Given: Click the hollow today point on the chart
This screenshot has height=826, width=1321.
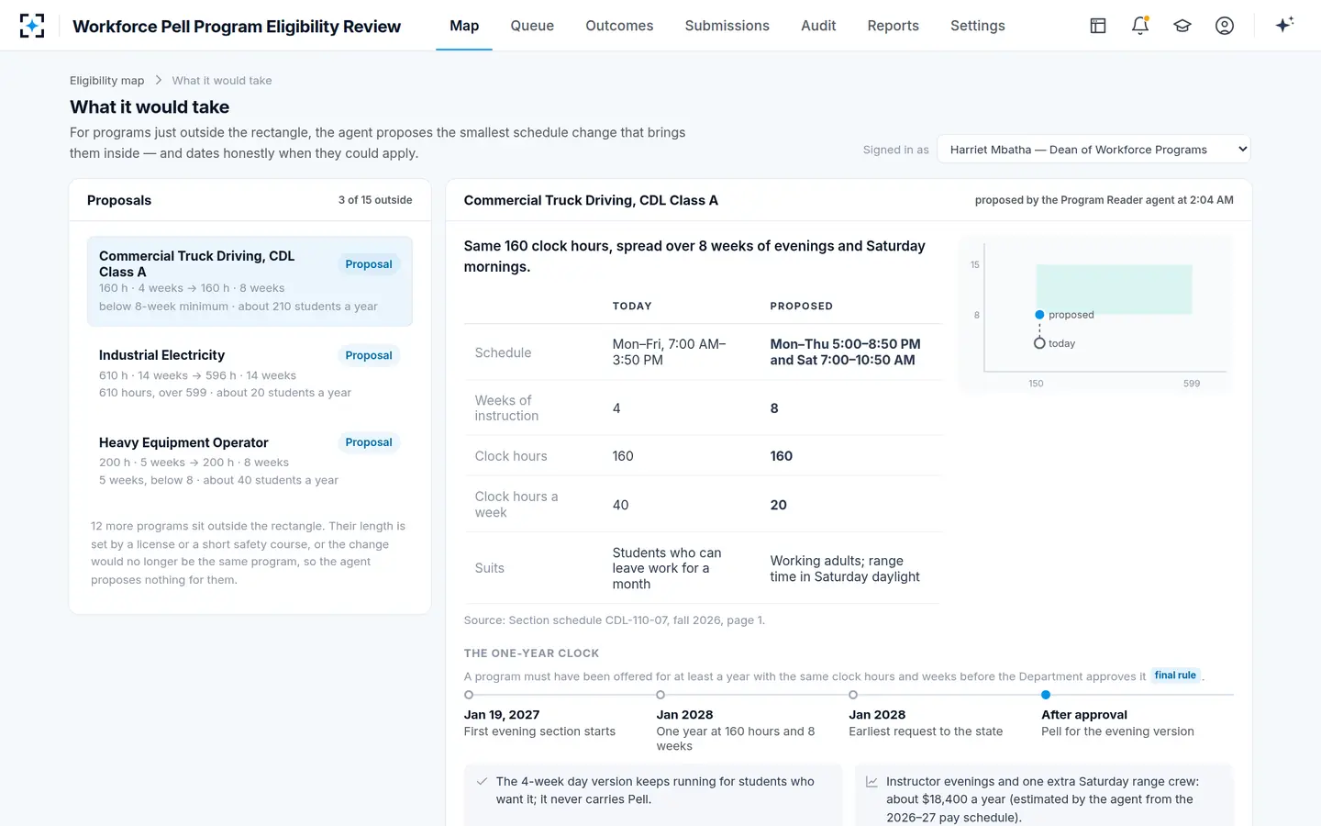Looking at the screenshot, I should [1039, 343].
